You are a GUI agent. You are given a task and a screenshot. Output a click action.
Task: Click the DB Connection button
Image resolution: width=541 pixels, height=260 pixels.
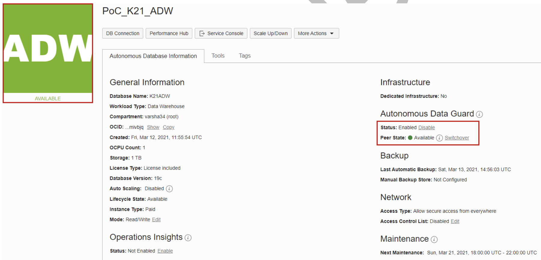122,33
